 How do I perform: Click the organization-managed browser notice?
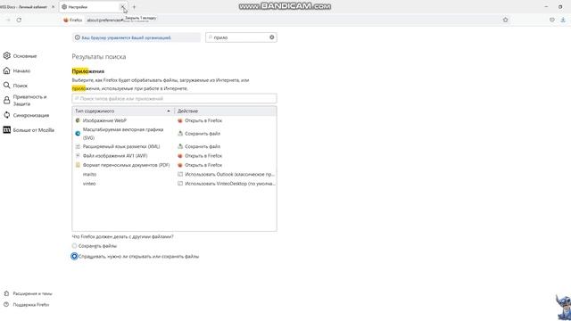click(137, 37)
